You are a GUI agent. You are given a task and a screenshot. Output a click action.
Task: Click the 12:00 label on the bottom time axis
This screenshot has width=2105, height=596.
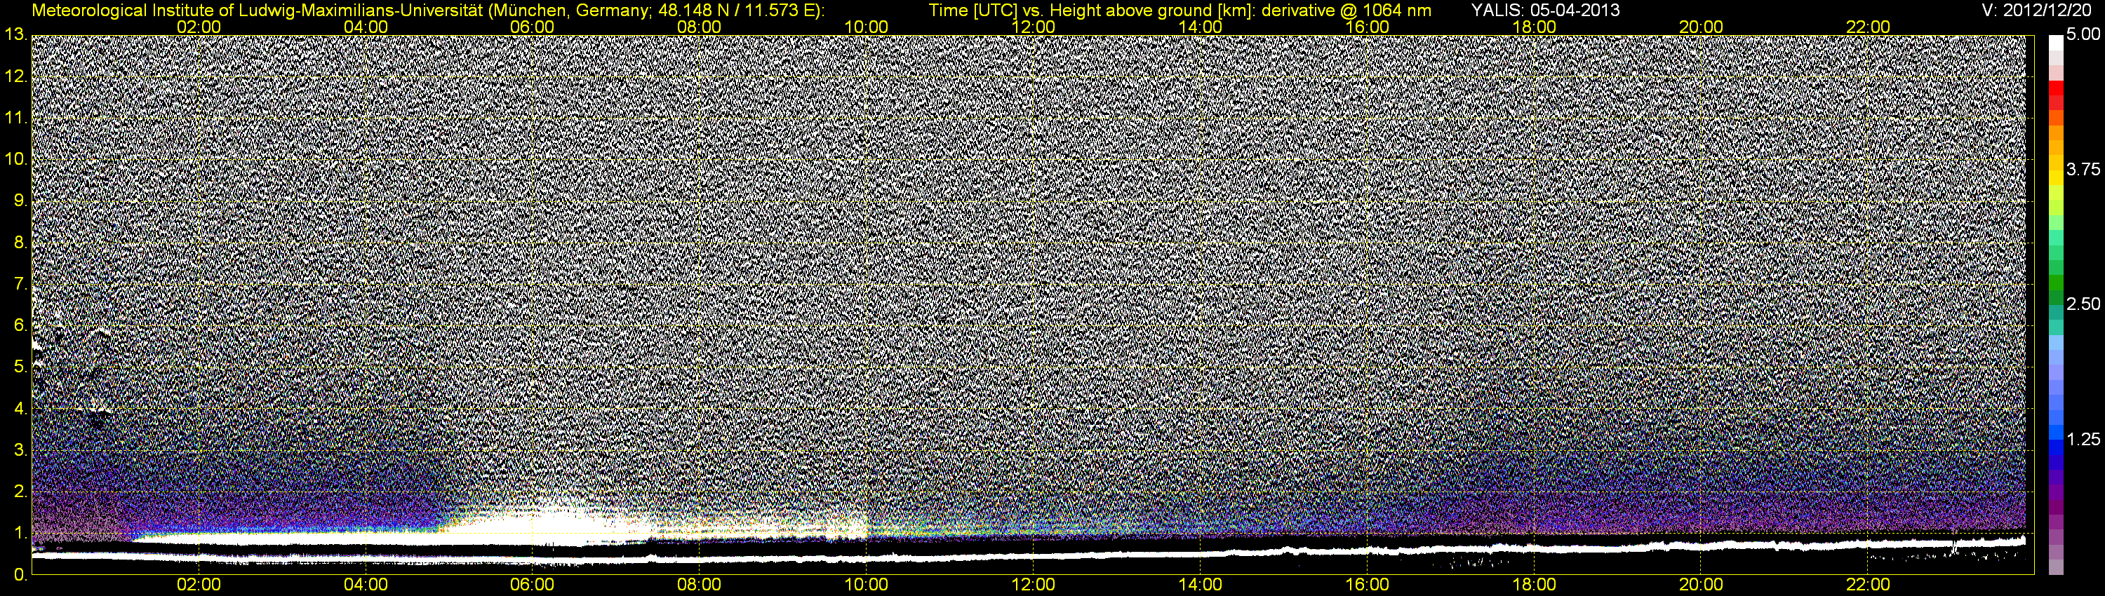click(1033, 585)
